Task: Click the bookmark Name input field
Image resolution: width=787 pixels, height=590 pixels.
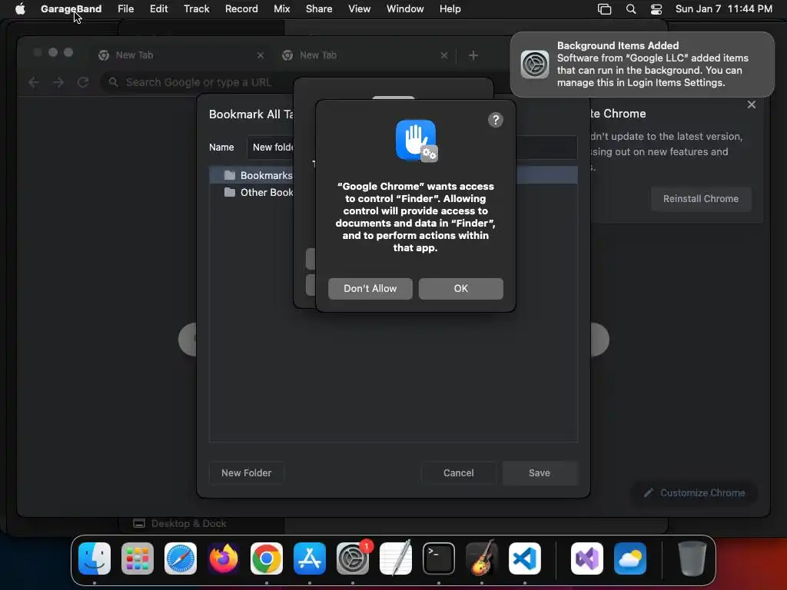Action: 412,147
